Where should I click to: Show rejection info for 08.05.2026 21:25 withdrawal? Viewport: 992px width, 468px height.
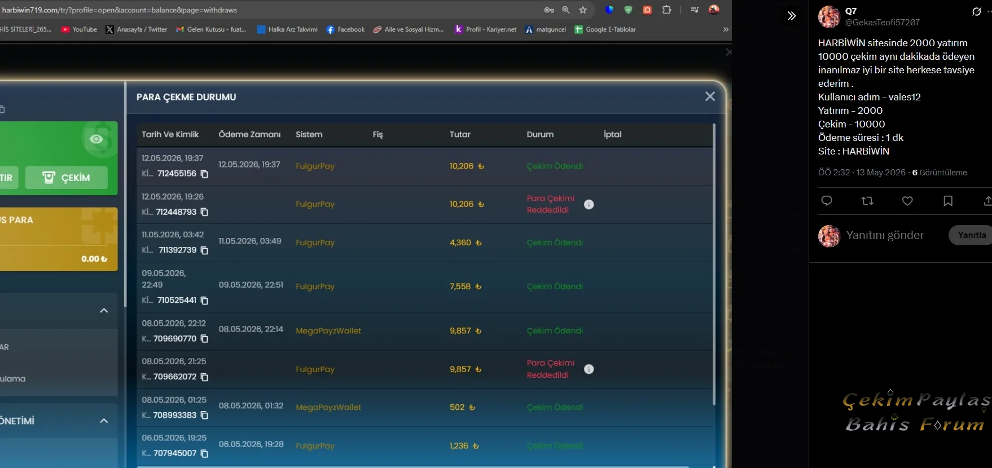pyautogui.click(x=589, y=369)
